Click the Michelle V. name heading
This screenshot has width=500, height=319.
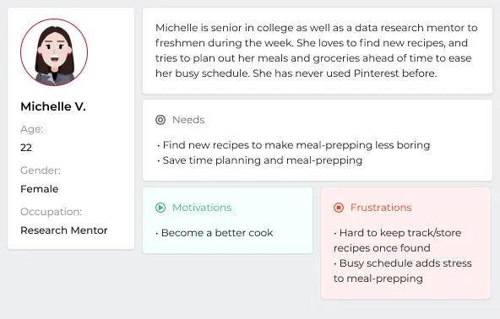pyautogui.click(x=53, y=106)
